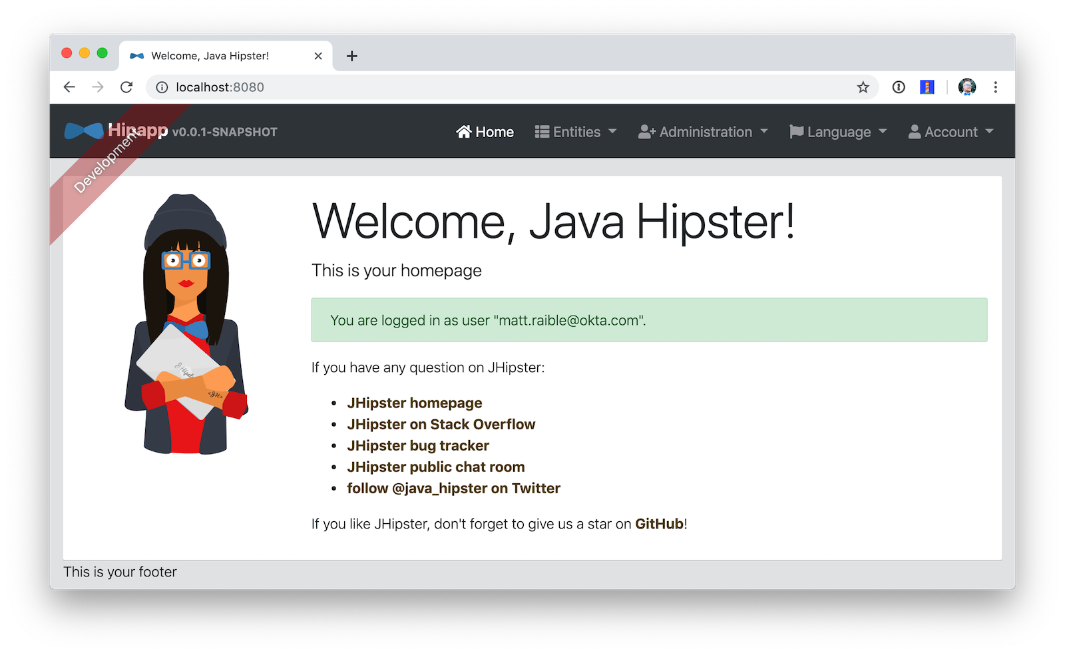This screenshot has height=655, width=1065.
Task: Go to the Home nav item
Action: 485,132
